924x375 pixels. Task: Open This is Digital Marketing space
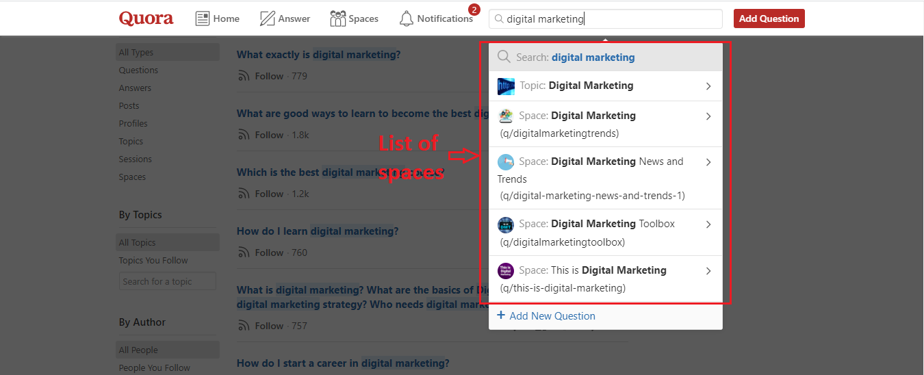606,279
